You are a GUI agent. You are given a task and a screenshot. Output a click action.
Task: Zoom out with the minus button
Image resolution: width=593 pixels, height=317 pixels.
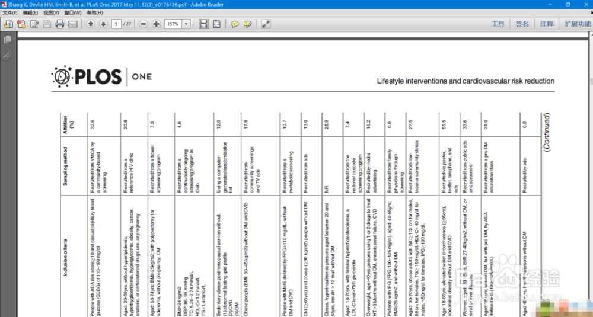144,24
